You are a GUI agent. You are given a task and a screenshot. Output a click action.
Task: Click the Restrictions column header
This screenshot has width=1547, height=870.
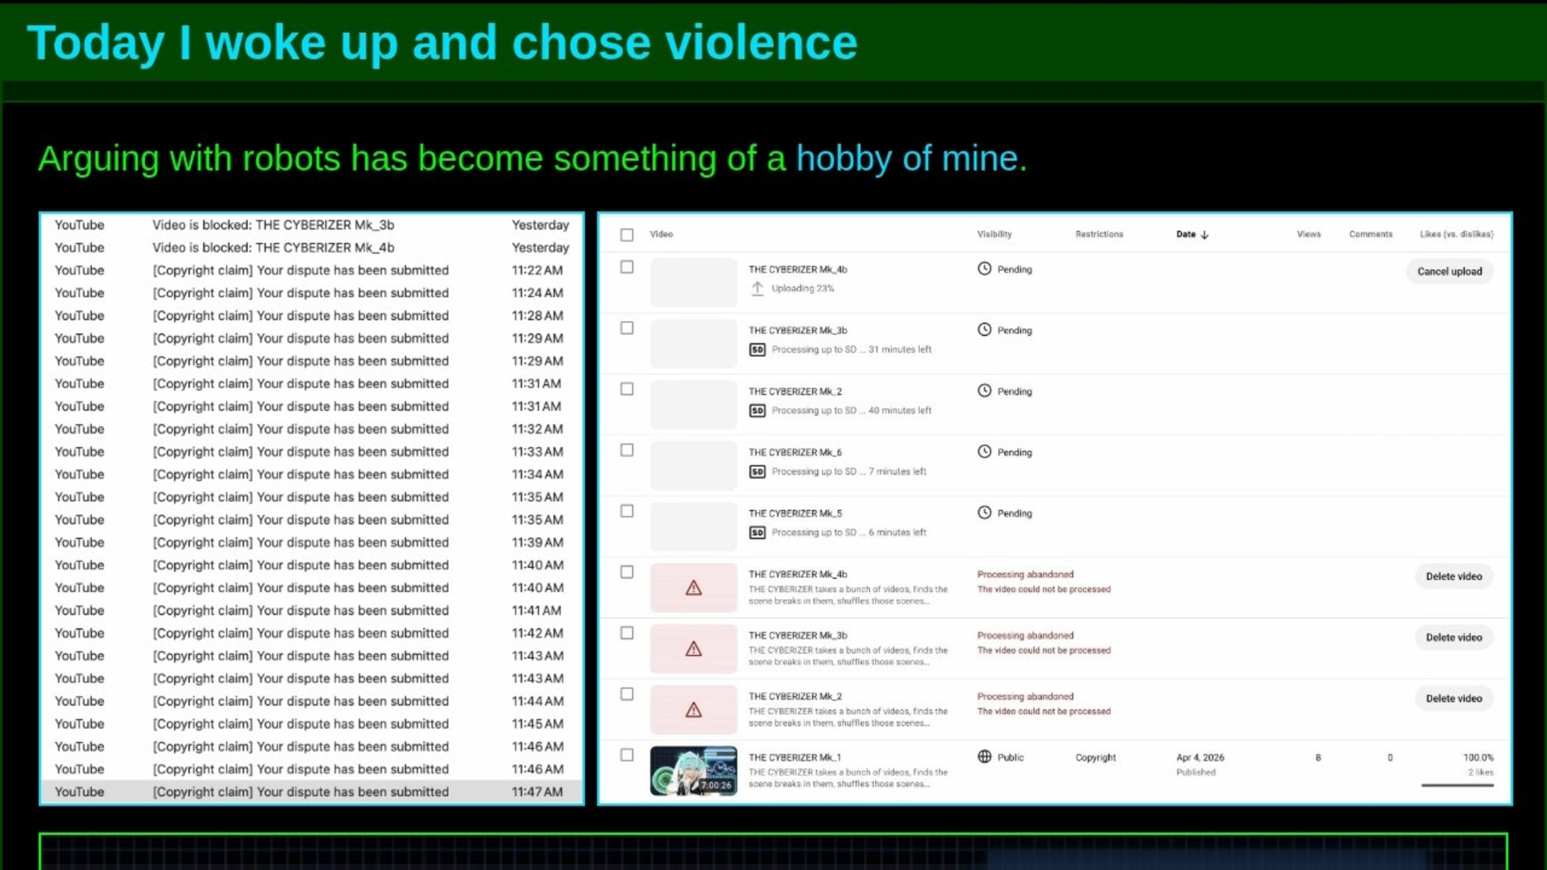[1099, 234]
